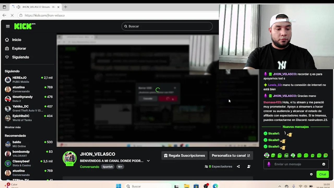
Task: Click Espectadores viewer count
Action: click(x=218, y=166)
